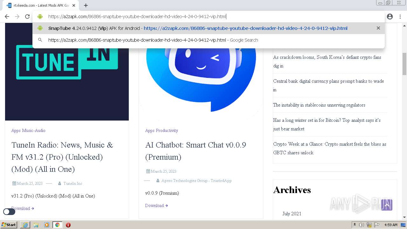Click the TuneIn Inc author link
Viewport: 407px width, 229px height.
tap(73, 184)
